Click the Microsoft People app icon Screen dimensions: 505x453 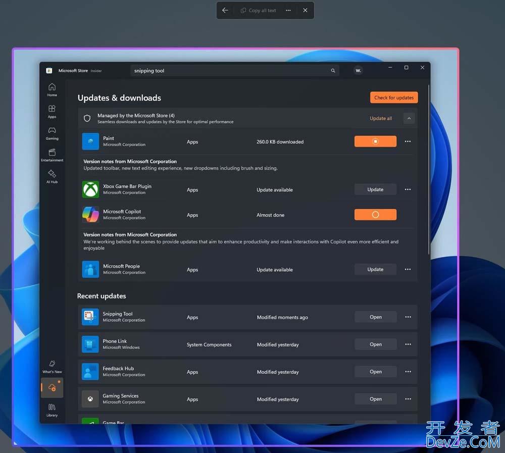[90, 269]
